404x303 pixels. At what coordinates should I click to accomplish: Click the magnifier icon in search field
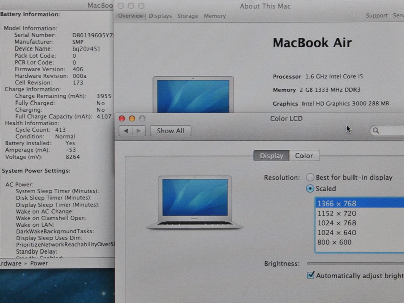pyautogui.click(x=376, y=131)
